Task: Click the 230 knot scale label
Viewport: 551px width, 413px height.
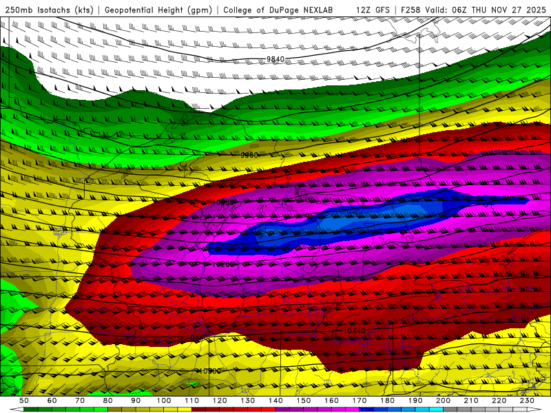Action: point(528,401)
